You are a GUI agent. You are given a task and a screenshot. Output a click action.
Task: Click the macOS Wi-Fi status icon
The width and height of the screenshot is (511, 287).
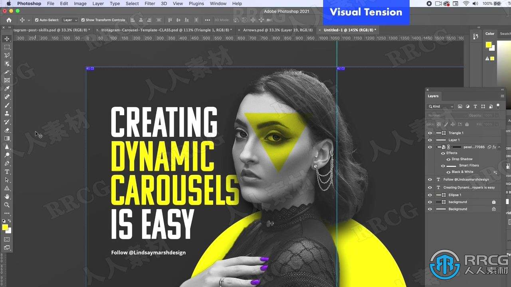coord(466,4)
